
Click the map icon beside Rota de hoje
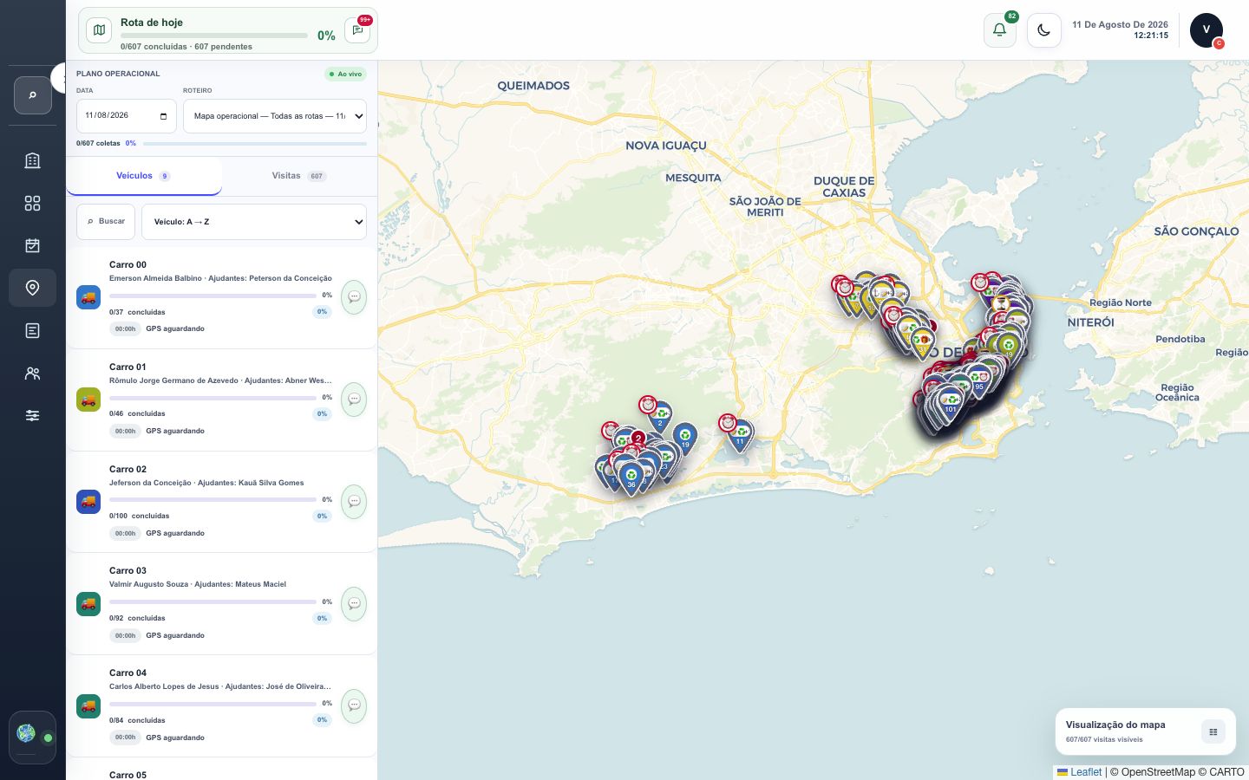point(99,30)
